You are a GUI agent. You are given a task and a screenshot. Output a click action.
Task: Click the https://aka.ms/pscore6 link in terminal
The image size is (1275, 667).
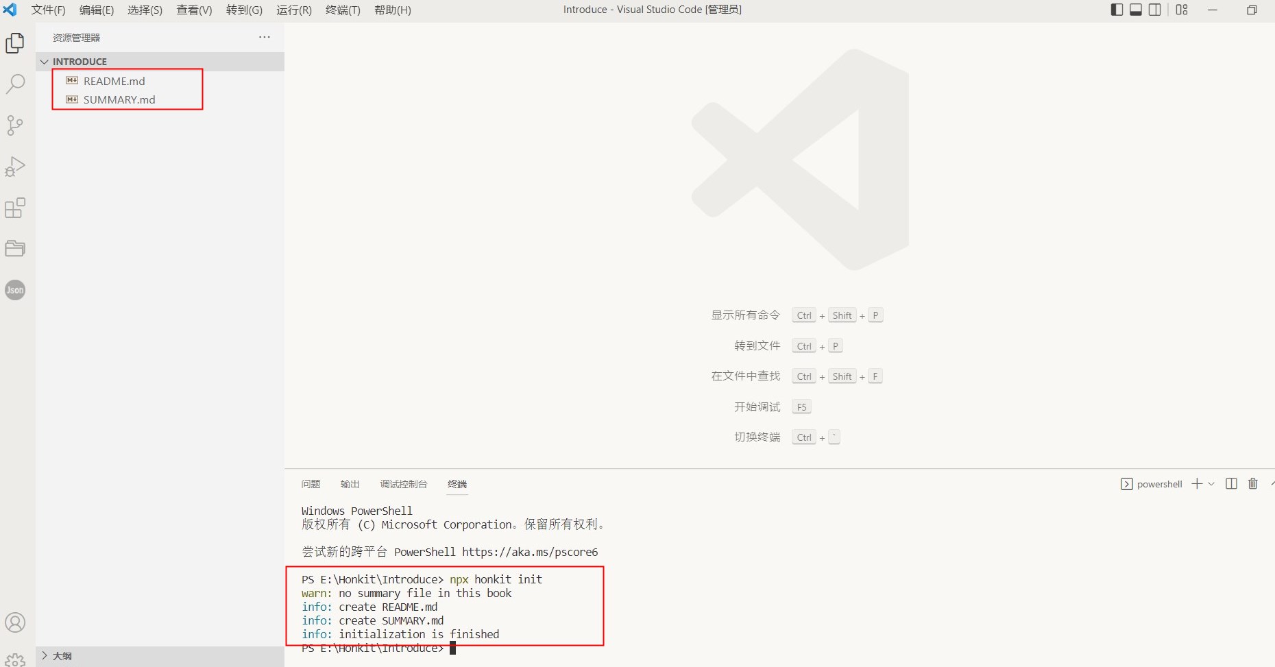point(530,552)
